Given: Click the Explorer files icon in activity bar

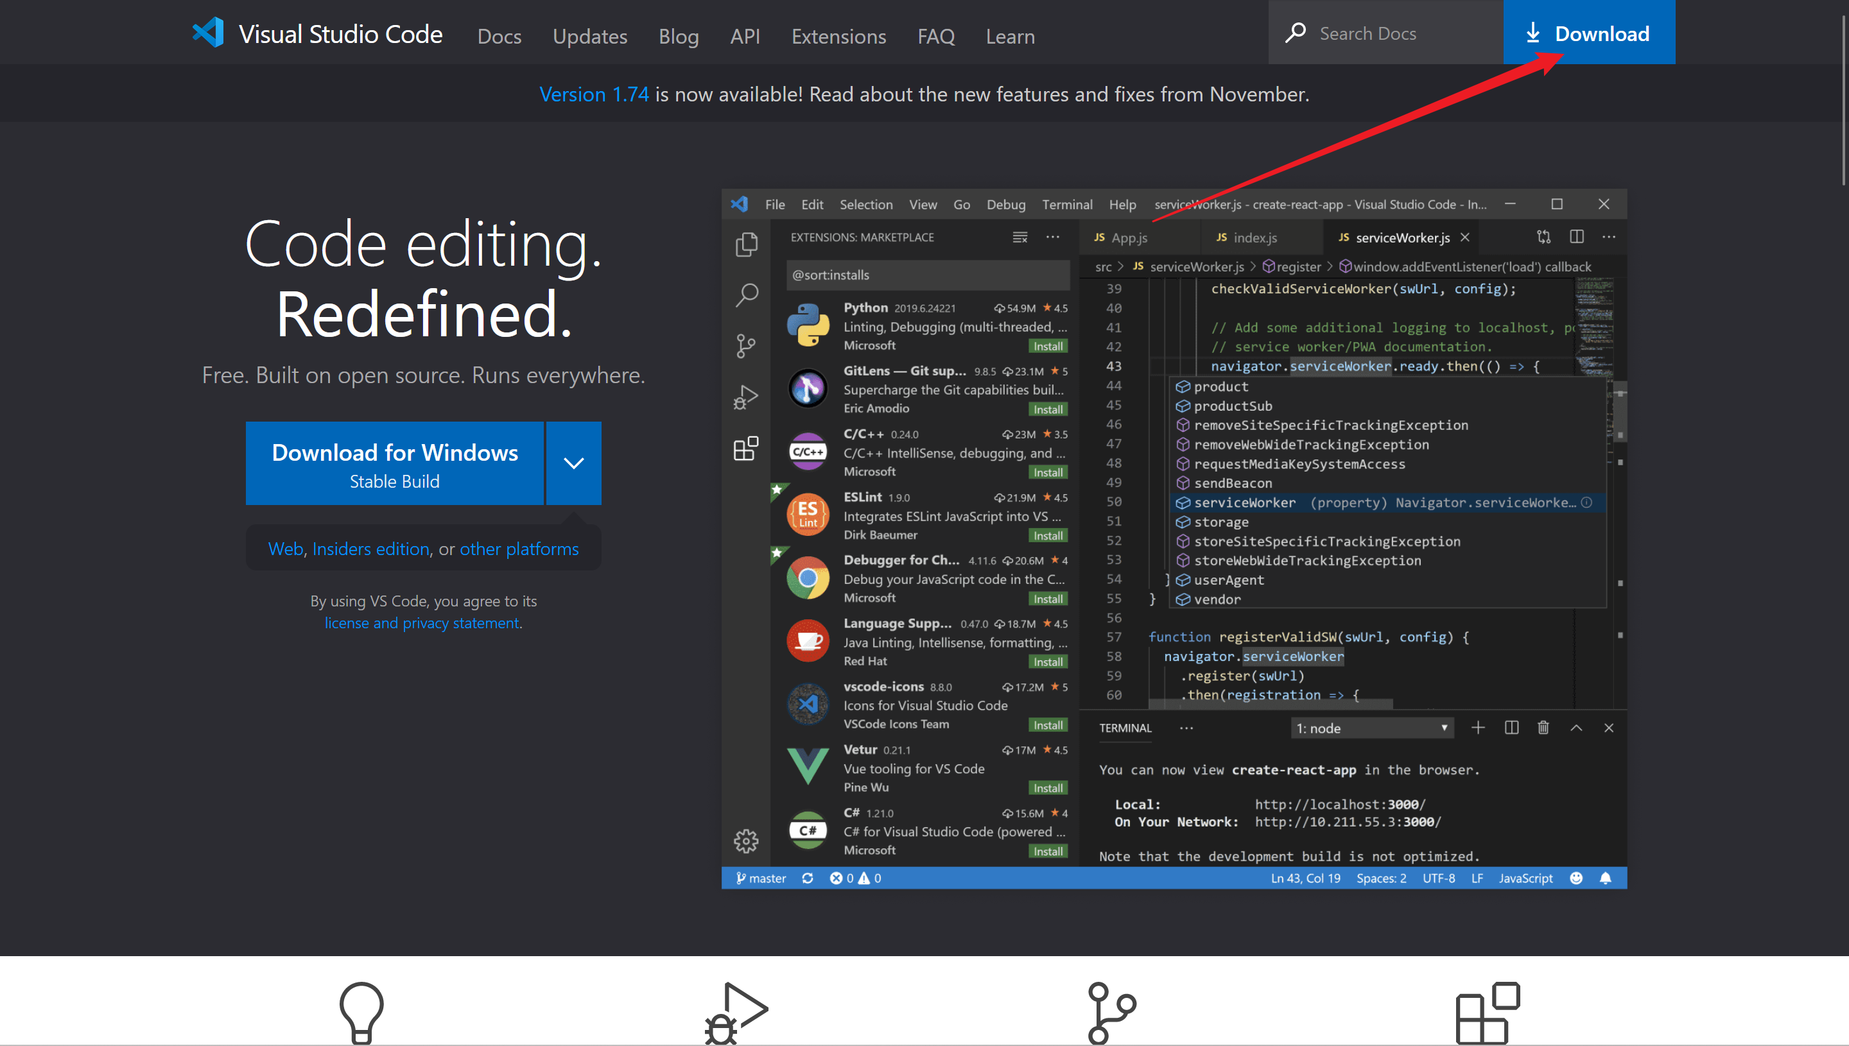Looking at the screenshot, I should [x=746, y=245].
